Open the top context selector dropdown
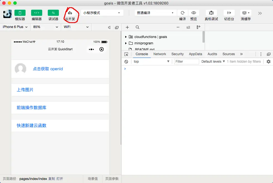Viewport: 273px width, 183px height. pos(151,62)
